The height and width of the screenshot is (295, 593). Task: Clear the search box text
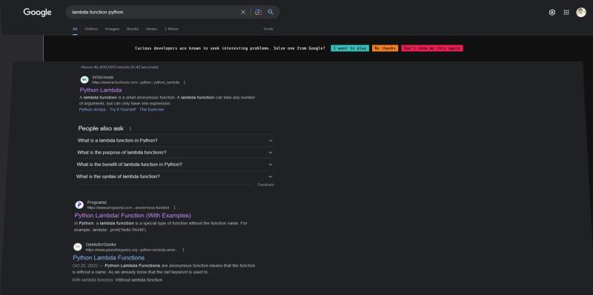[x=243, y=12]
